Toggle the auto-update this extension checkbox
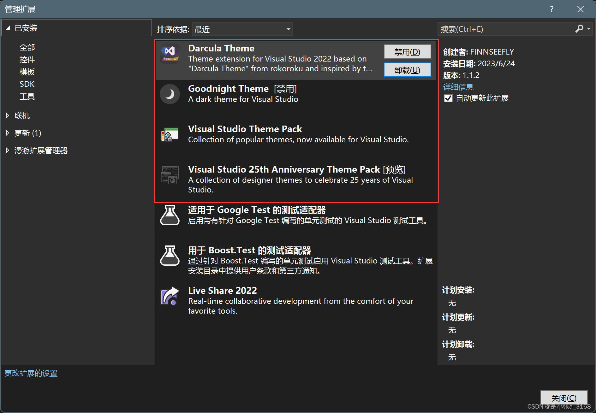This screenshot has width=596, height=413. coord(448,98)
